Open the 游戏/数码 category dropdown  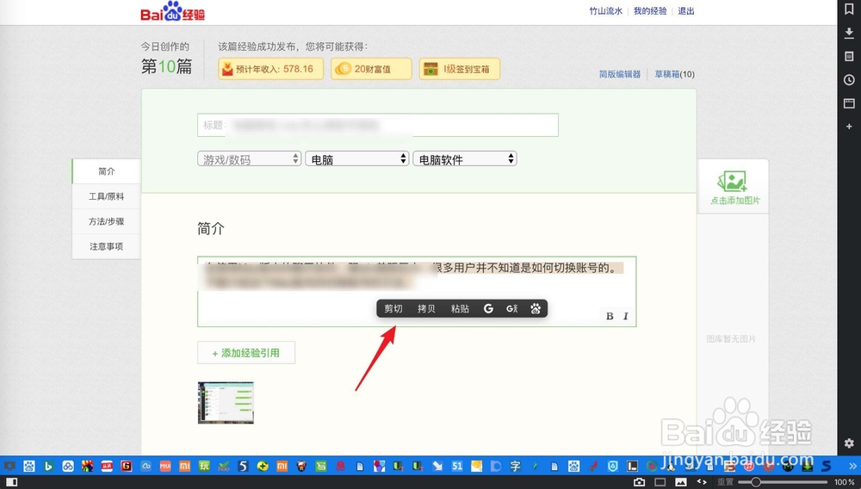pyautogui.click(x=250, y=159)
